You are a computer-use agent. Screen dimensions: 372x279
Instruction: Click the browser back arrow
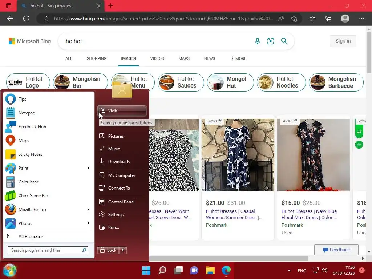10,19
